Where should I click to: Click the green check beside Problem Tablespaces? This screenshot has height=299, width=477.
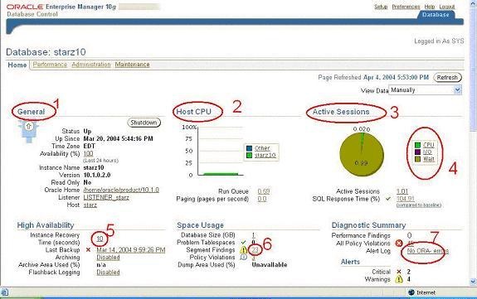click(x=243, y=243)
